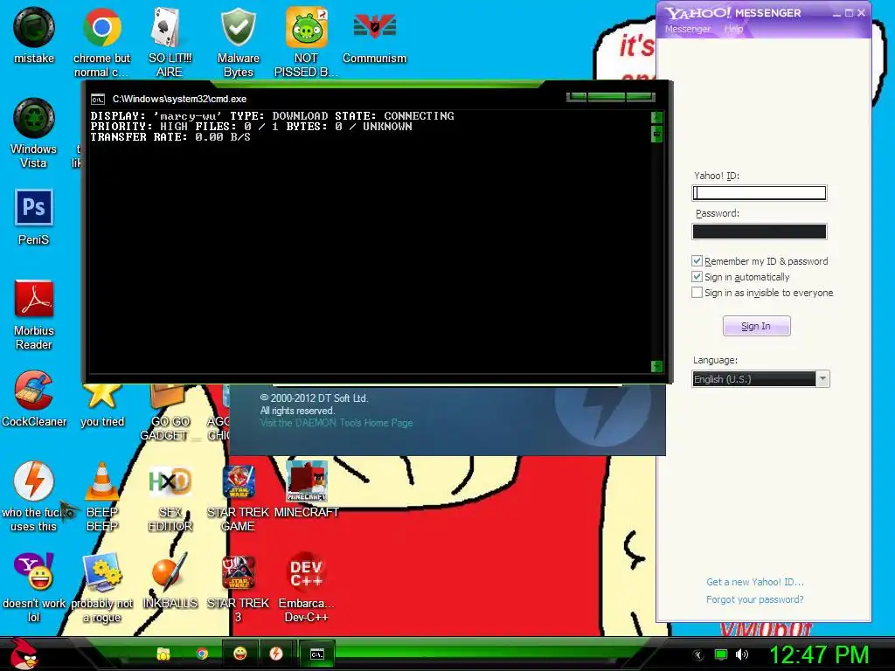
Task: Open the Language dropdown arrow
Action: point(822,379)
